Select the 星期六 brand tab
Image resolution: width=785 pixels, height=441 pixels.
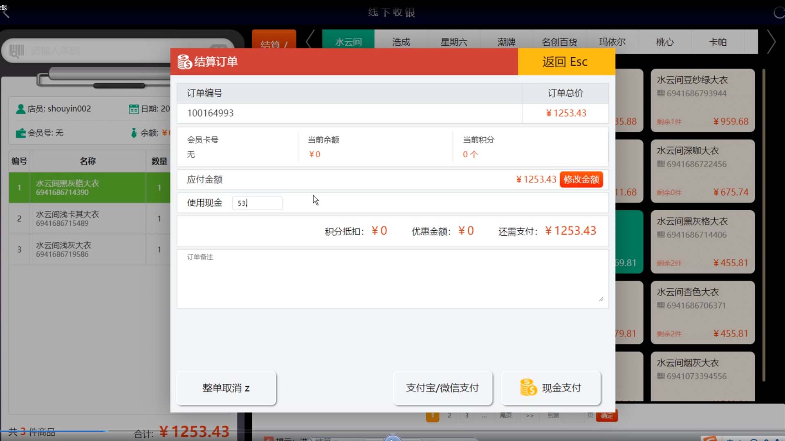click(453, 42)
